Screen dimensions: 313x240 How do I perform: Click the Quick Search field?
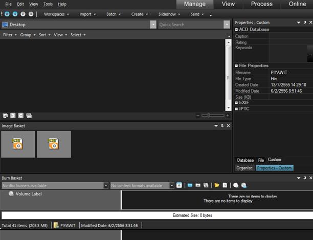tap(191, 25)
